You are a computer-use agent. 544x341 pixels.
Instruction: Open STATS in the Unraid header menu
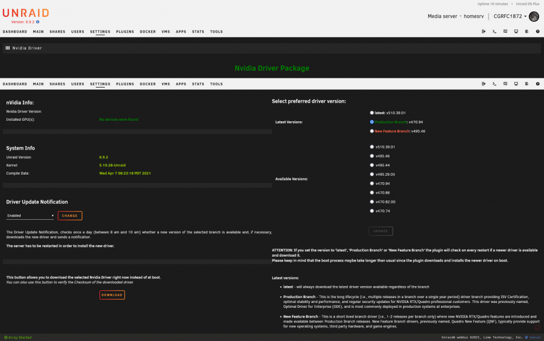(x=198, y=32)
